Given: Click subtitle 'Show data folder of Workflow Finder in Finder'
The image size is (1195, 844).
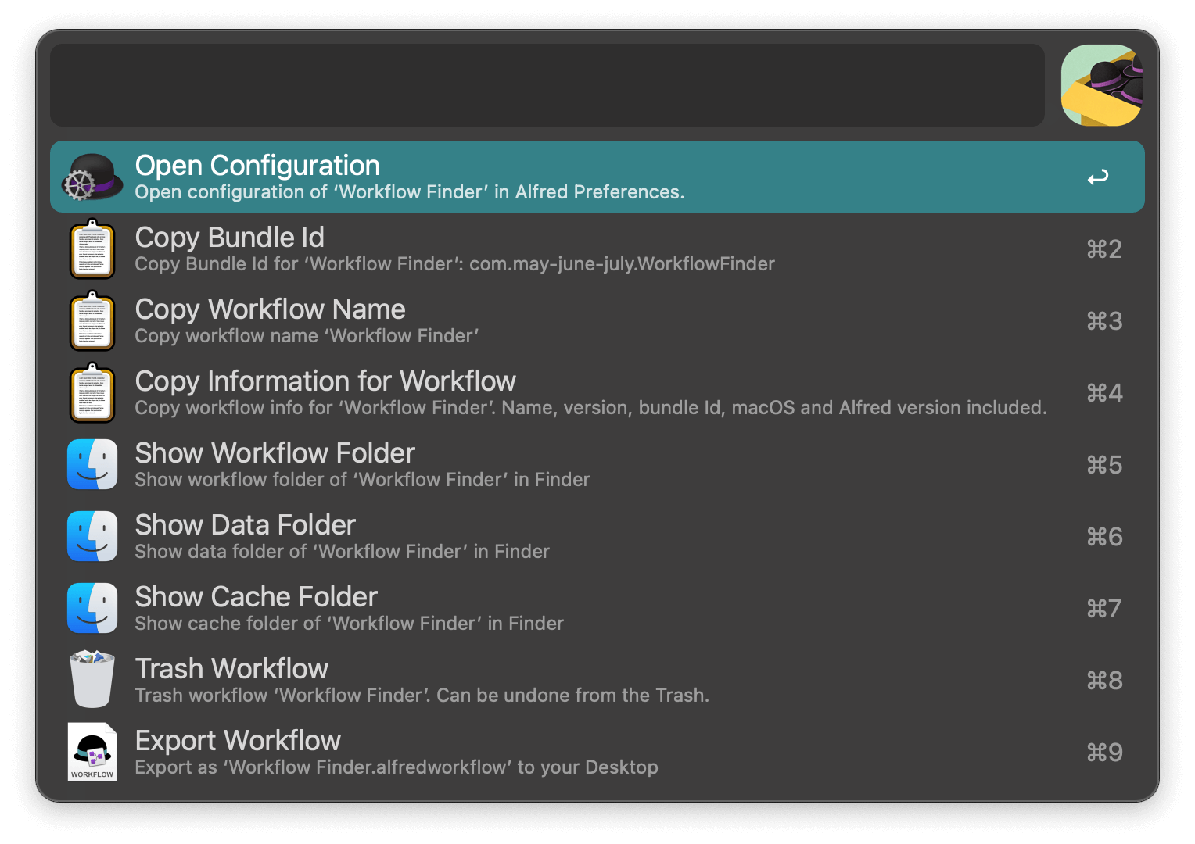Looking at the screenshot, I should pos(342,552).
